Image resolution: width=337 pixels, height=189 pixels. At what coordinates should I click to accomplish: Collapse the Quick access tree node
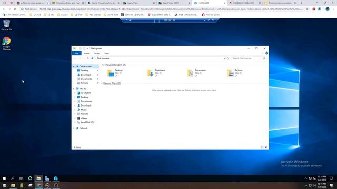[74, 67]
